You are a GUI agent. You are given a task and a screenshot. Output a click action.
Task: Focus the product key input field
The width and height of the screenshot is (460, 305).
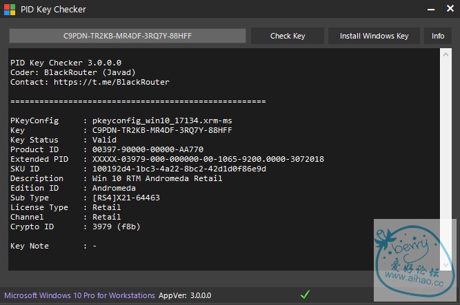point(128,36)
